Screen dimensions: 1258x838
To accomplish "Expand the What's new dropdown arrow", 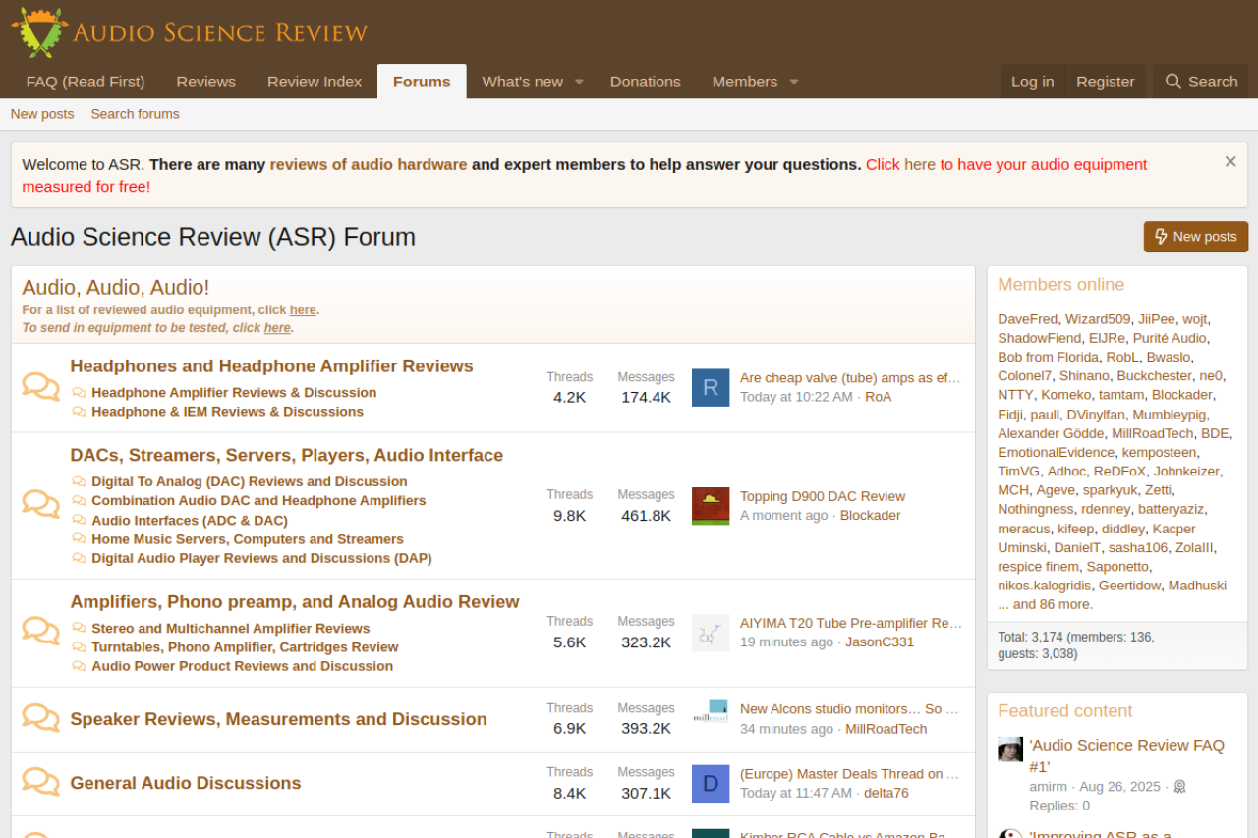I will click(x=579, y=82).
